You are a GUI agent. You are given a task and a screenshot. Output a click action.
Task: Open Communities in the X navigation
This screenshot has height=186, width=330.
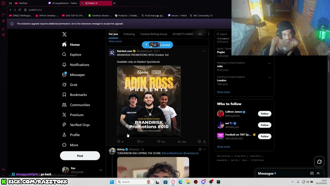(x=76, y=105)
